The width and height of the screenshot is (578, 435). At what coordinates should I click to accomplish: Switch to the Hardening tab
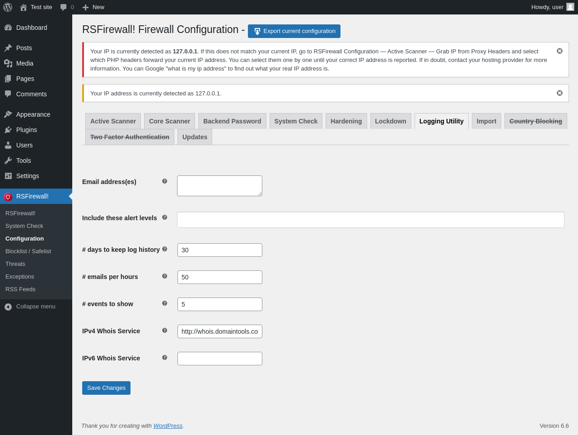[x=346, y=121]
